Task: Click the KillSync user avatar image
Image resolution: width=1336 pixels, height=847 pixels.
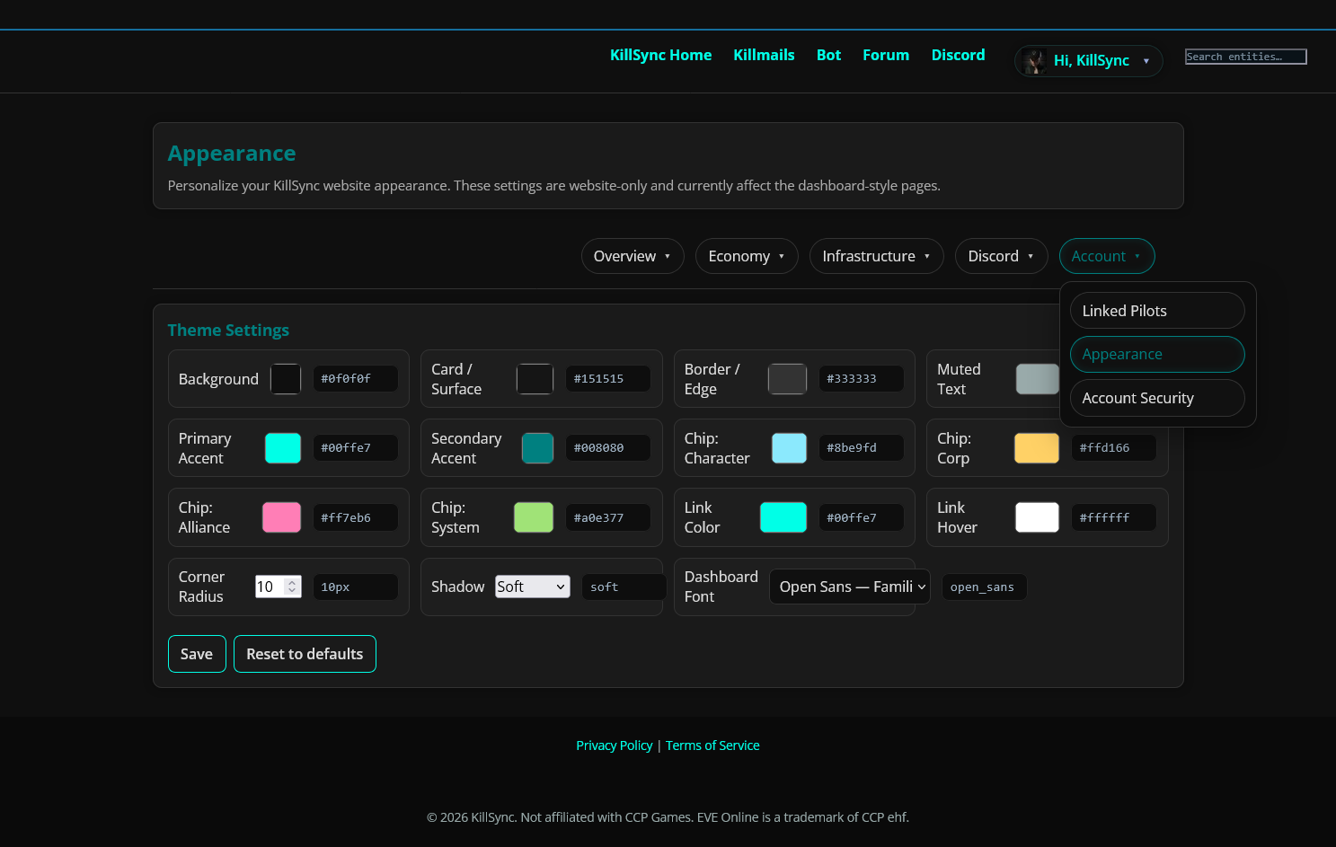Action: tap(1034, 61)
